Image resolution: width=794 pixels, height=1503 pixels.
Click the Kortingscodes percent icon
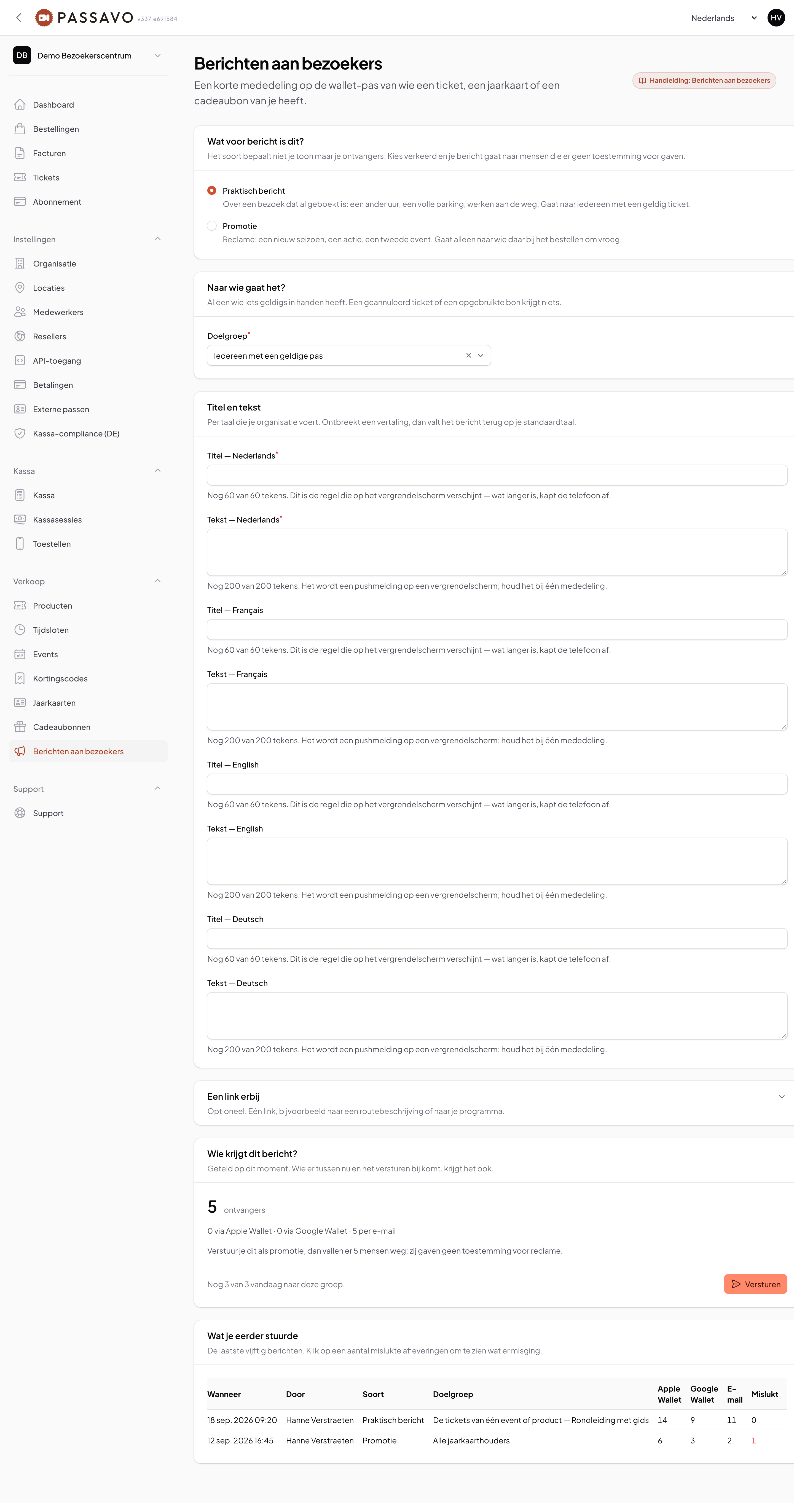tap(20, 679)
